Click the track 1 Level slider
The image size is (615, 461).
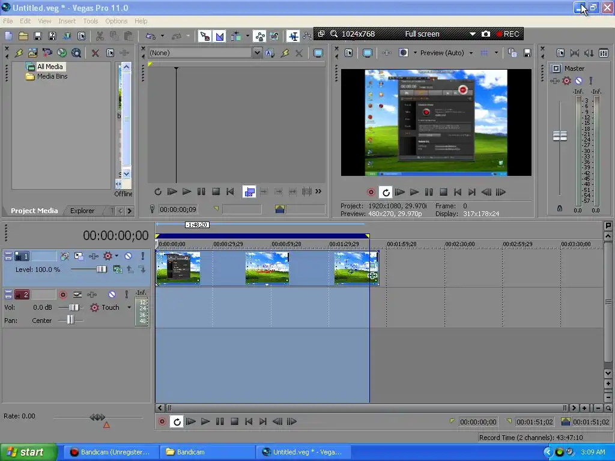101,270
